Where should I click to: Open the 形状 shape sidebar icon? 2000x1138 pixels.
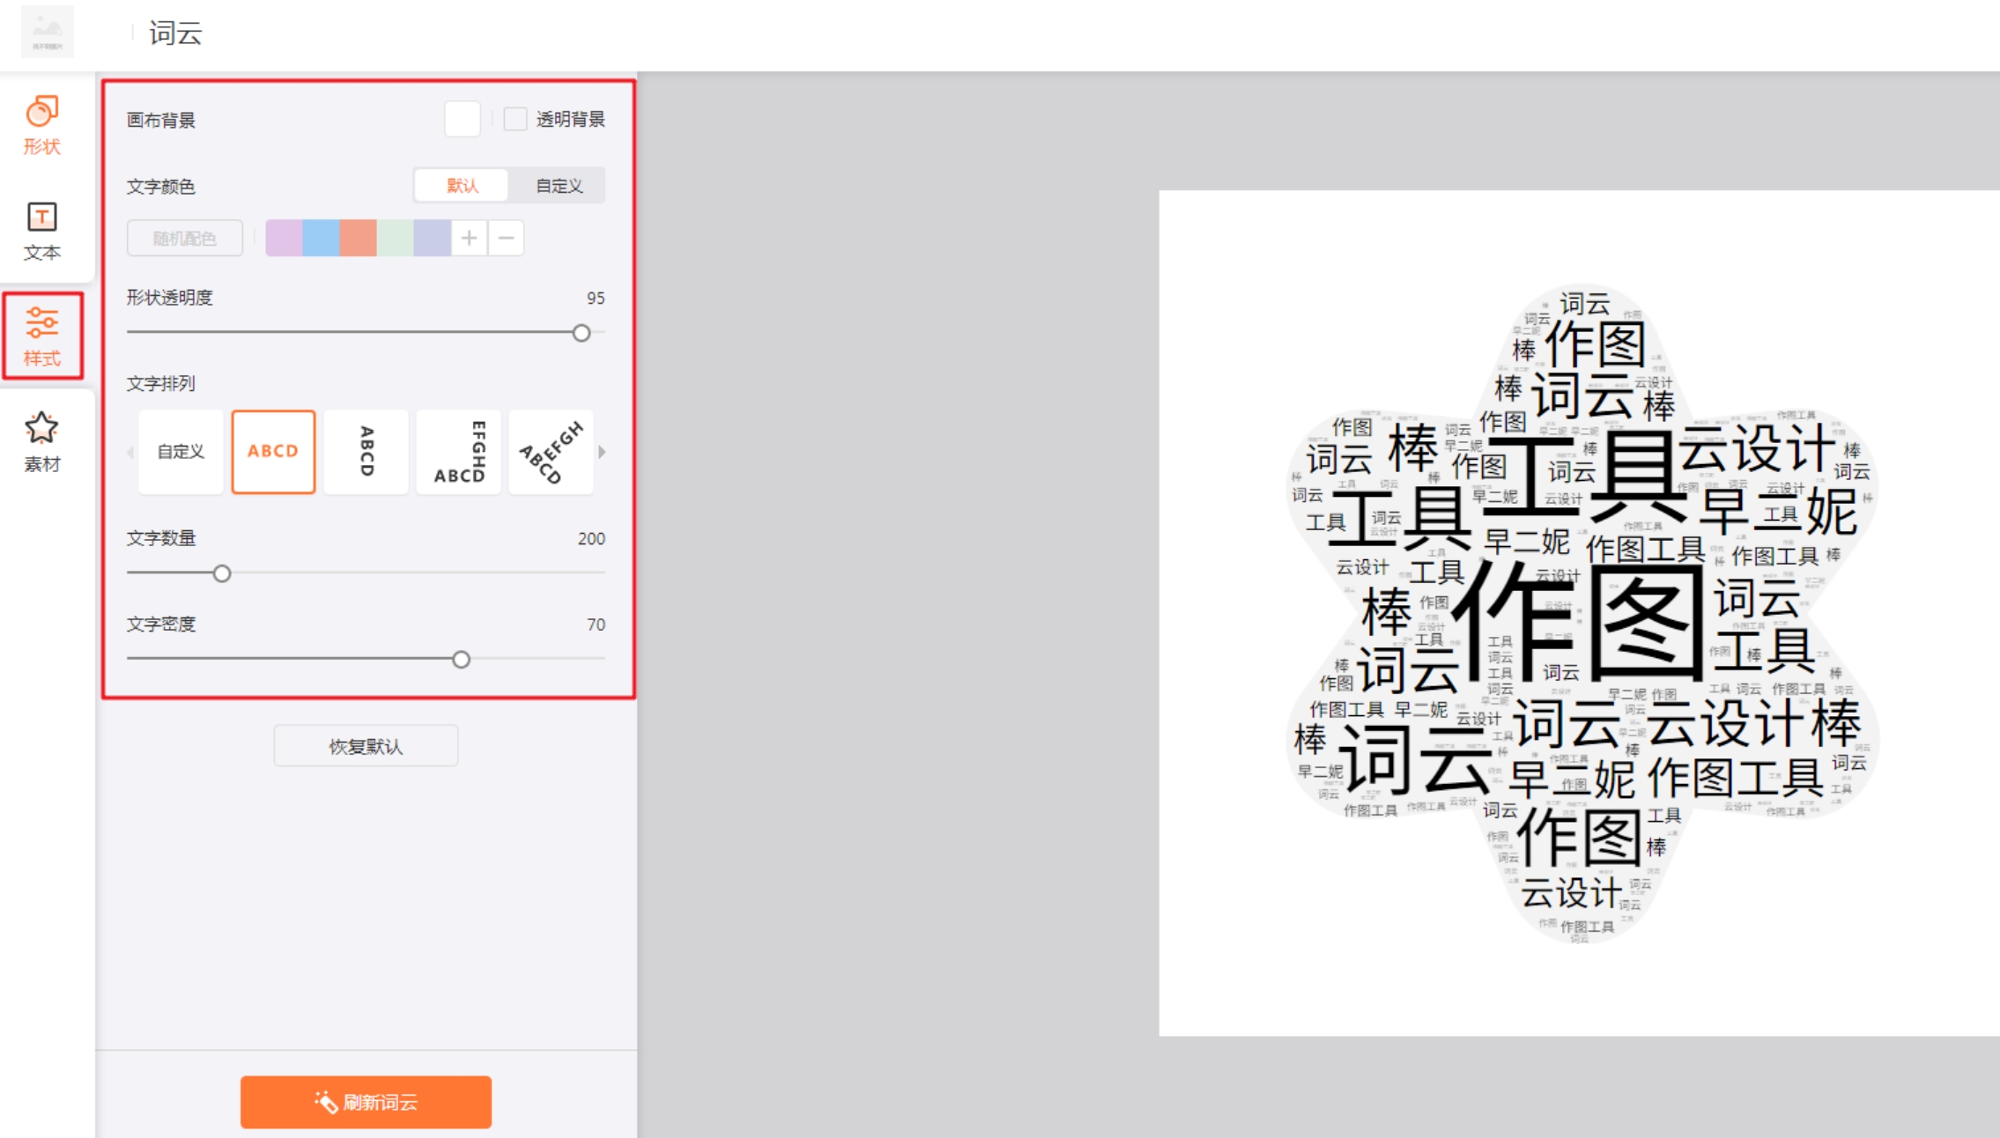[x=41, y=124]
